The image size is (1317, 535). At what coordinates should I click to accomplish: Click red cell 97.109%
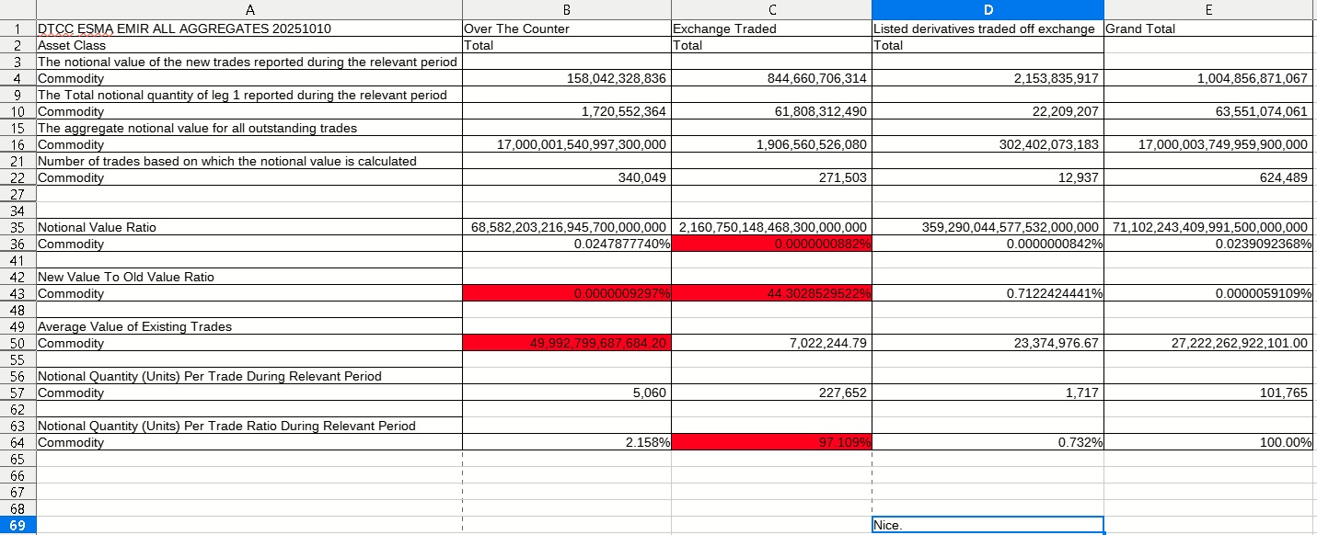(x=771, y=442)
